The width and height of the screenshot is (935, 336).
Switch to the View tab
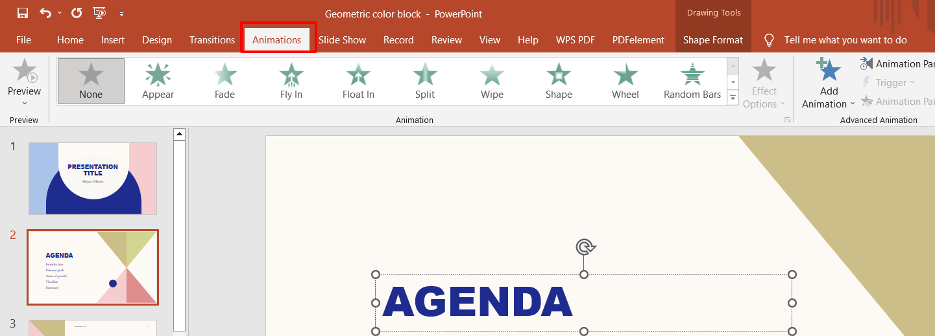[x=490, y=40]
